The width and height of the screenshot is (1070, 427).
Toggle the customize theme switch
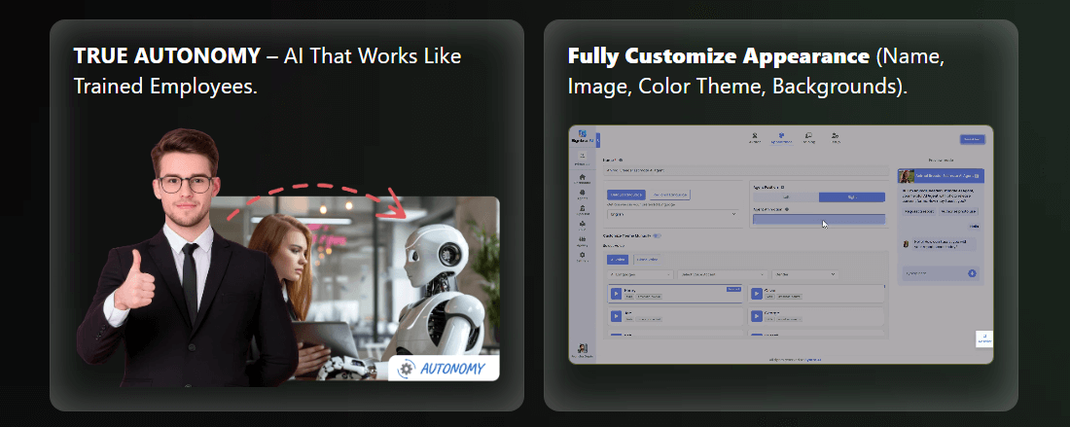coord(657,235)
